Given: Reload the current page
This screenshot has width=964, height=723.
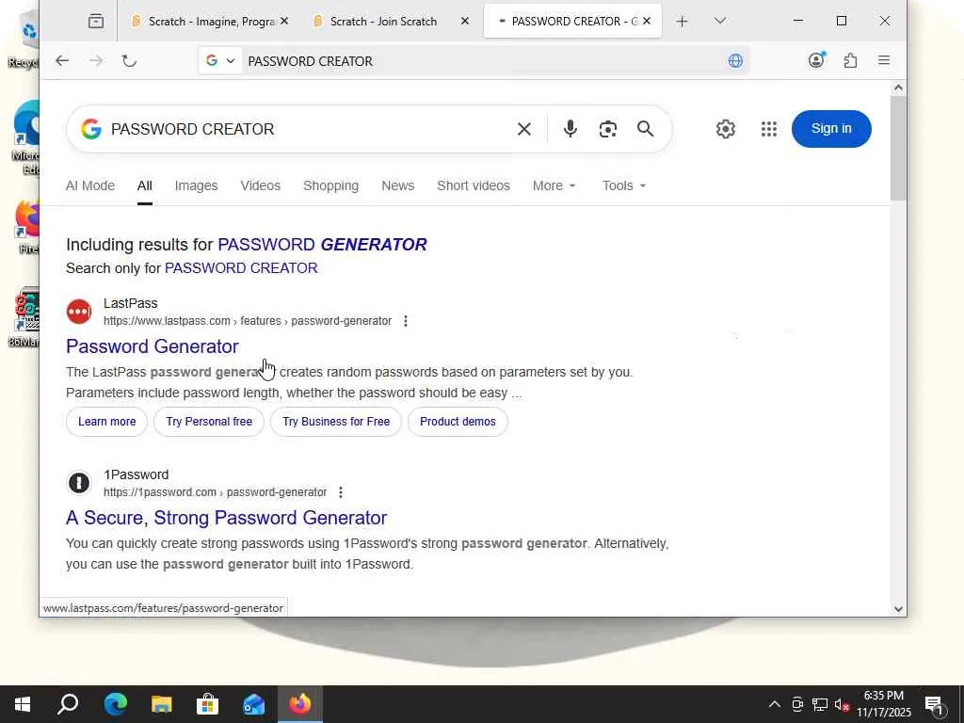Looking at the screenshot, I should (x=129, y=61).
